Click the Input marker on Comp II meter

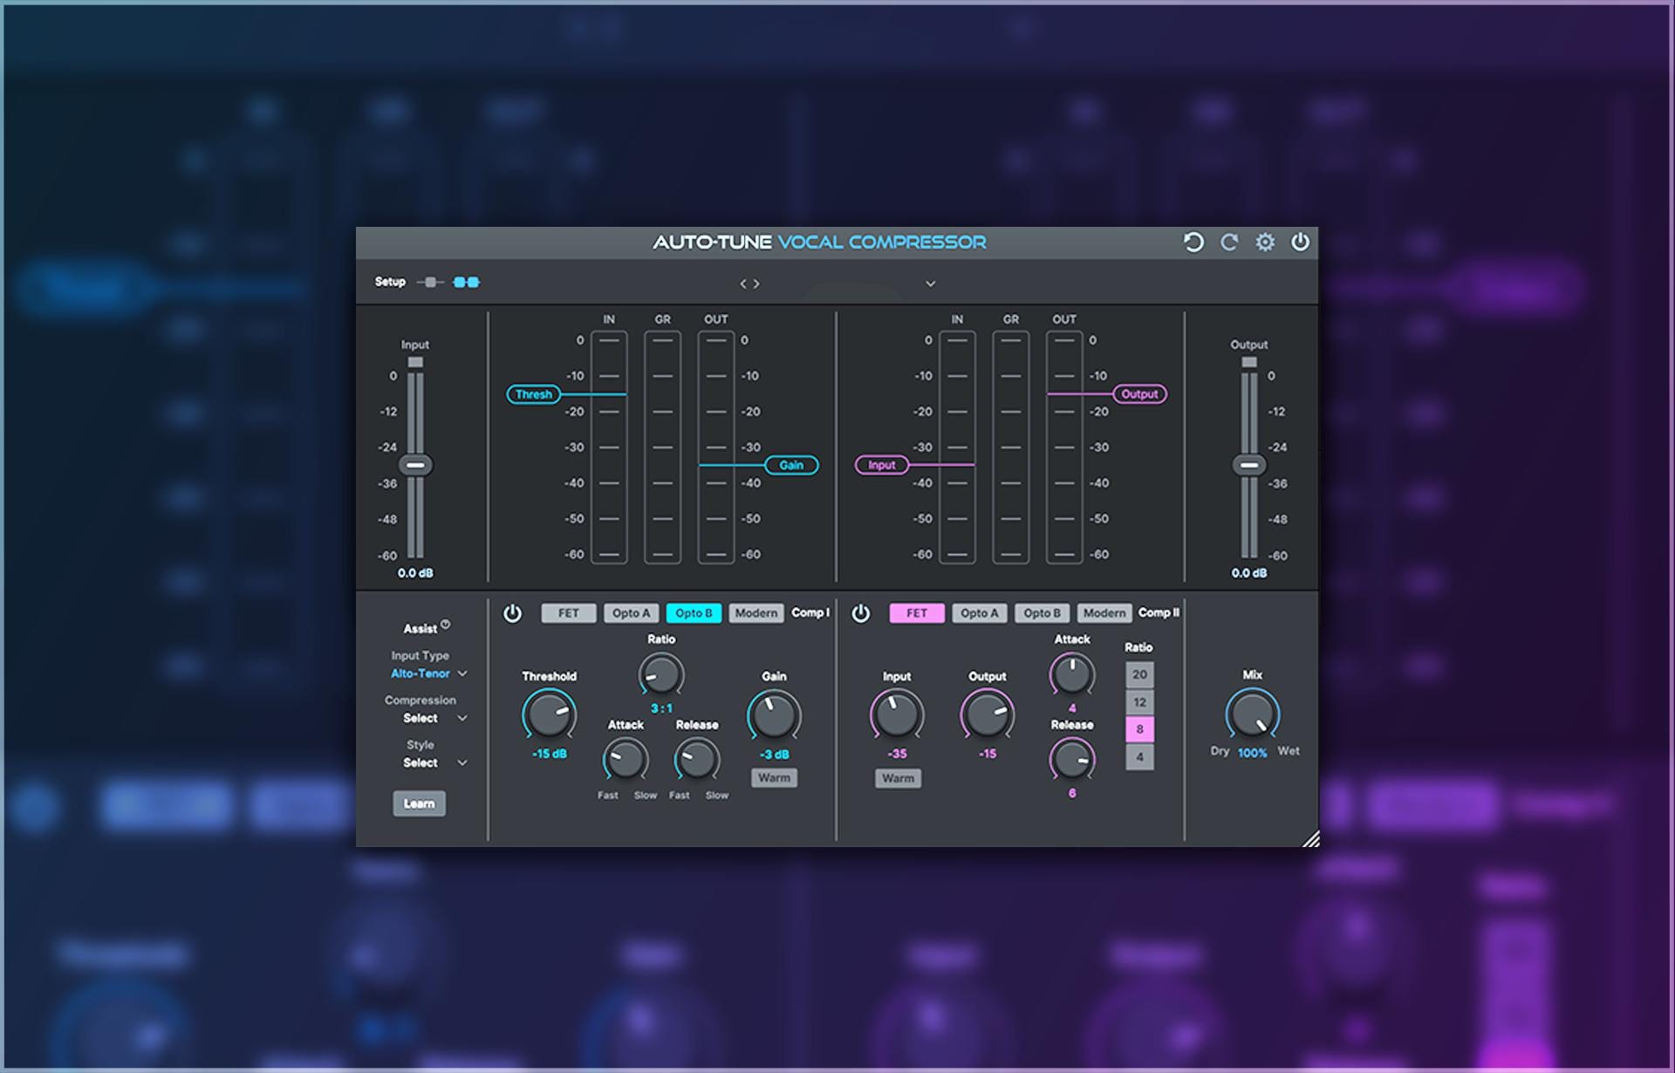[x=881, y=465]
